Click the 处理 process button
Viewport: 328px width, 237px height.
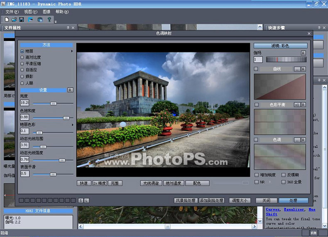[293, 200]
